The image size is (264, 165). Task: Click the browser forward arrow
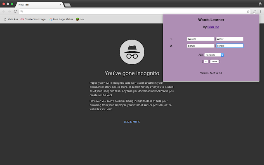pyautogui.click(x=9, y=11)
